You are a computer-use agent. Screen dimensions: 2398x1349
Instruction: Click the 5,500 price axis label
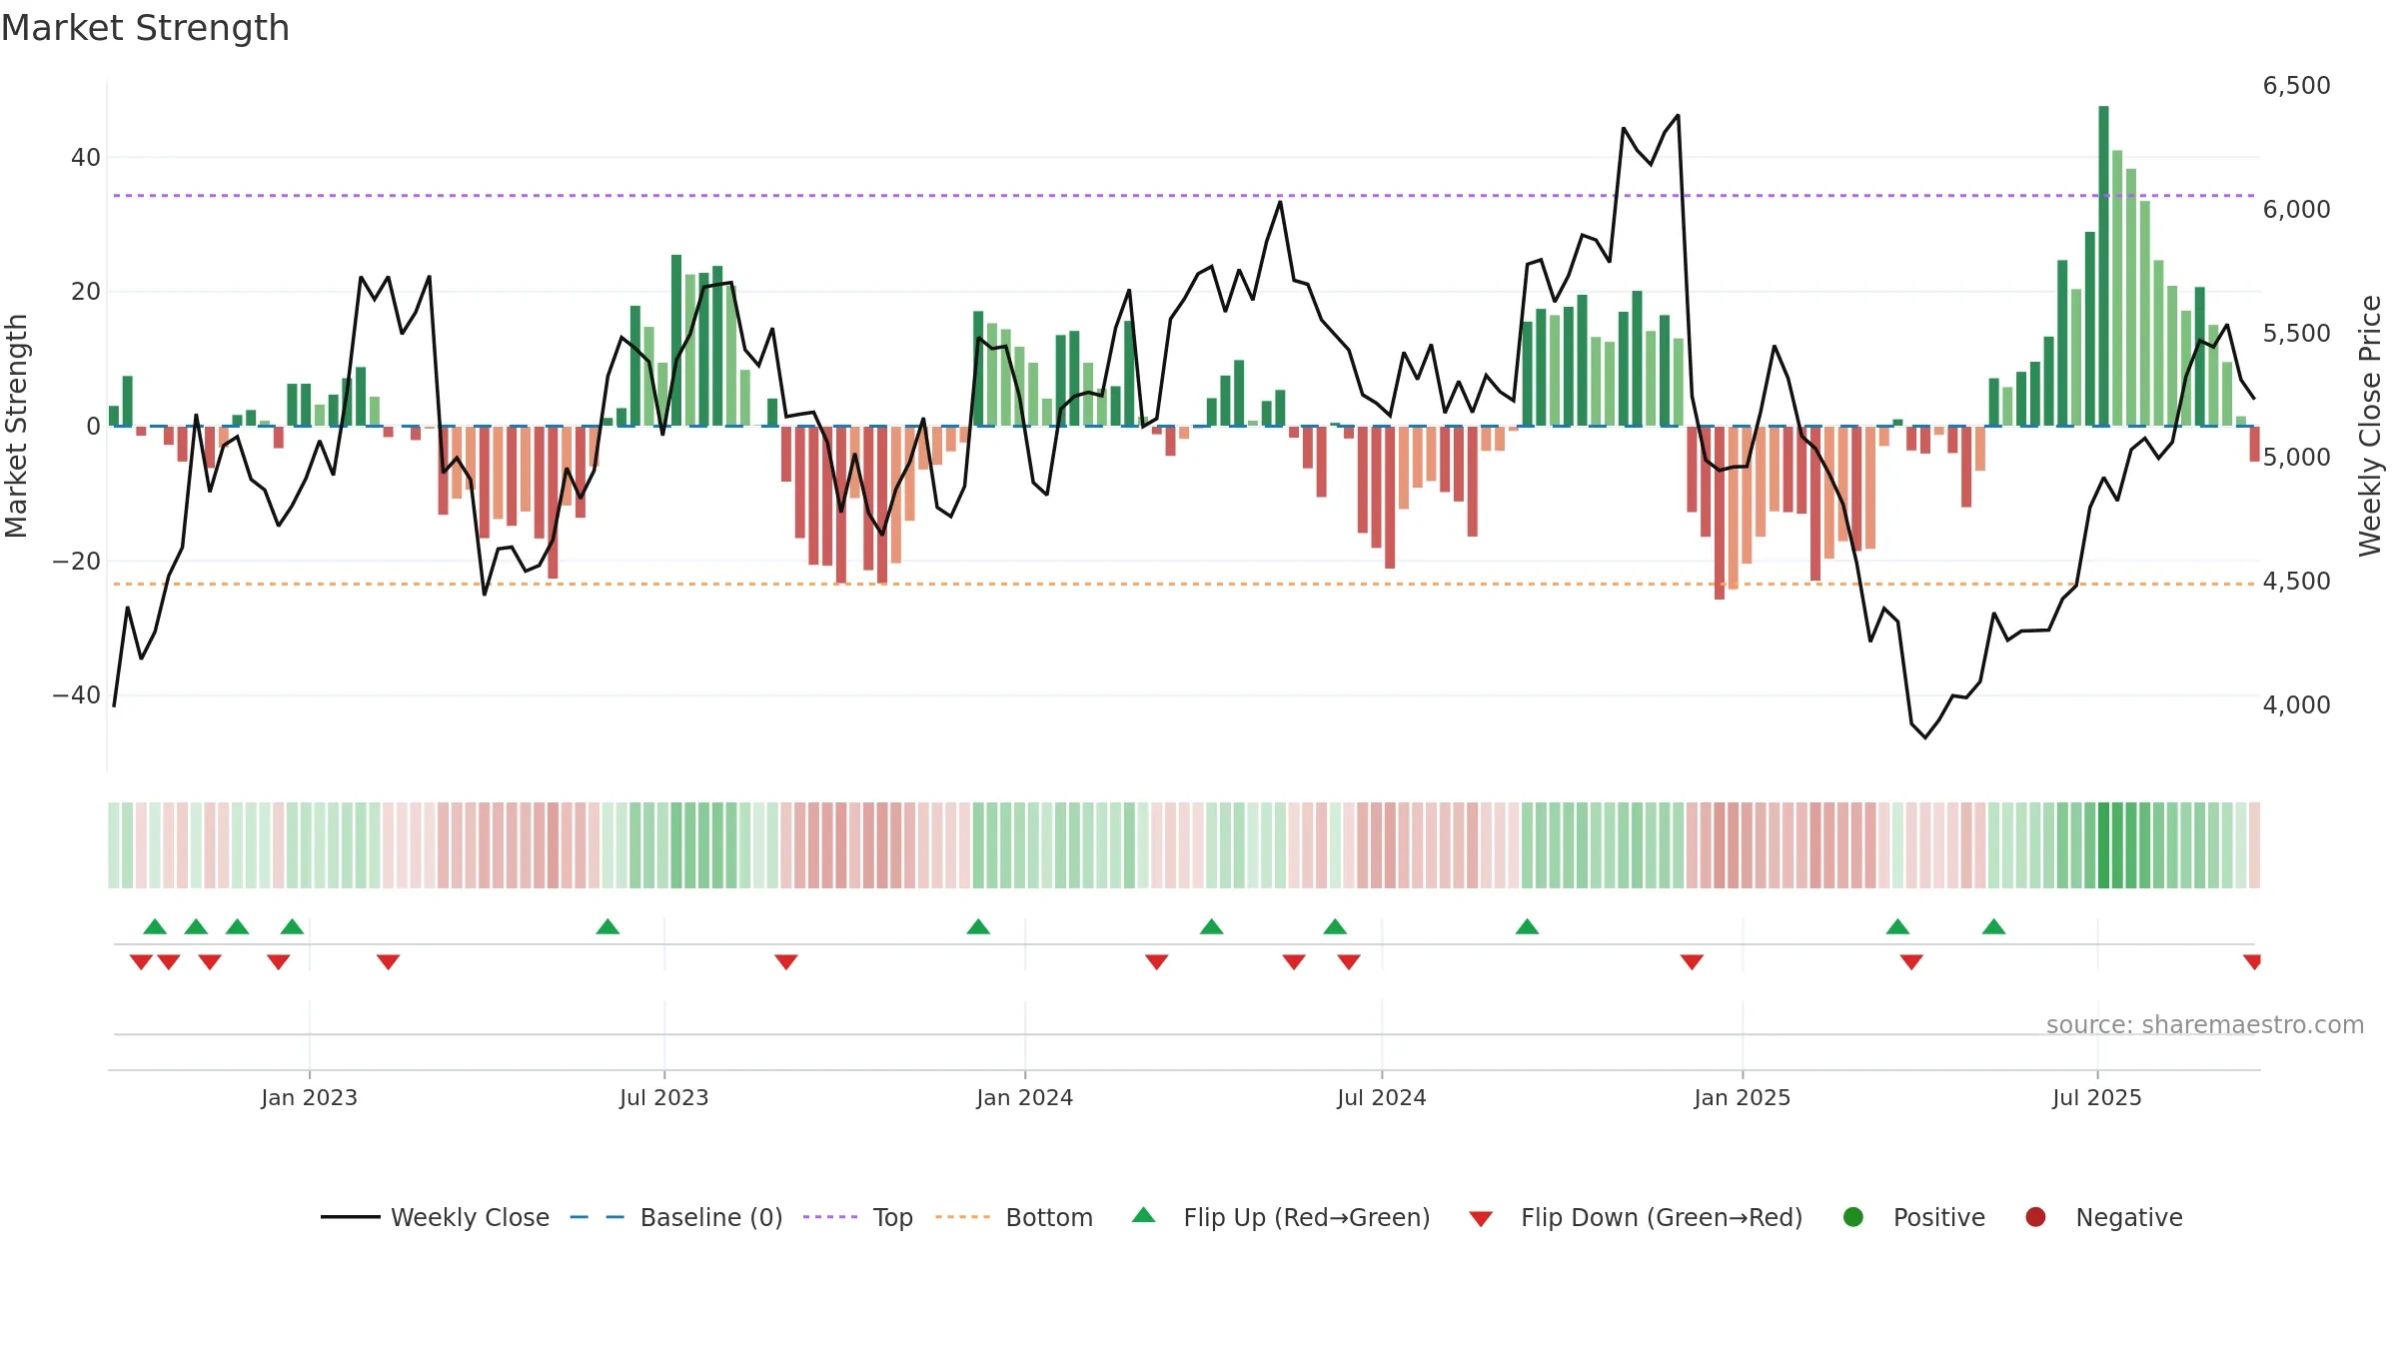2297,334
